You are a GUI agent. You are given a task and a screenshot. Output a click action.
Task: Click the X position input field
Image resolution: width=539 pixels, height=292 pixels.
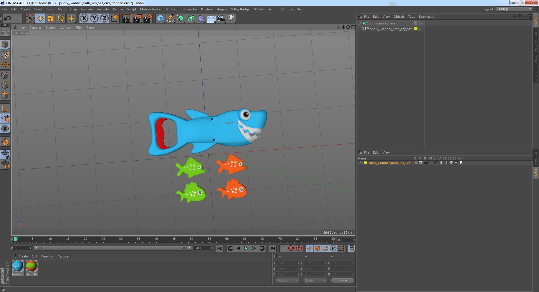coord(288,263)
